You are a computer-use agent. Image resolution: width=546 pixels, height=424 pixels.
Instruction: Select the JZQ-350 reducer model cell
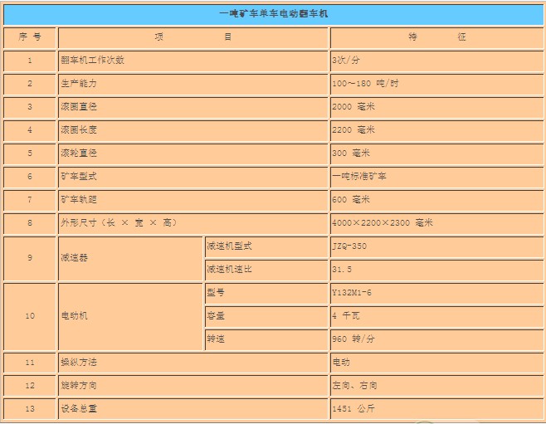click(x=349, y=246)
